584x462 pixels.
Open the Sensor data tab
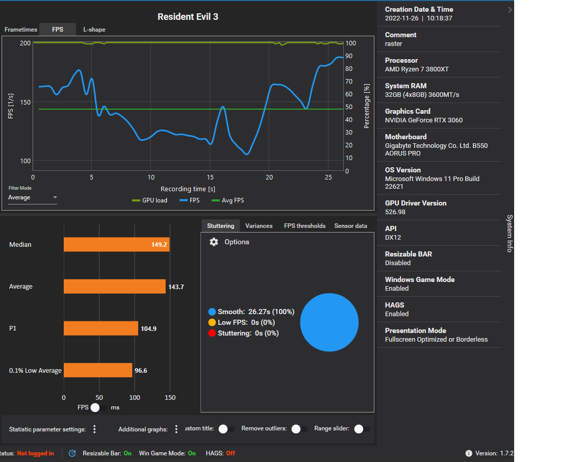350,225
